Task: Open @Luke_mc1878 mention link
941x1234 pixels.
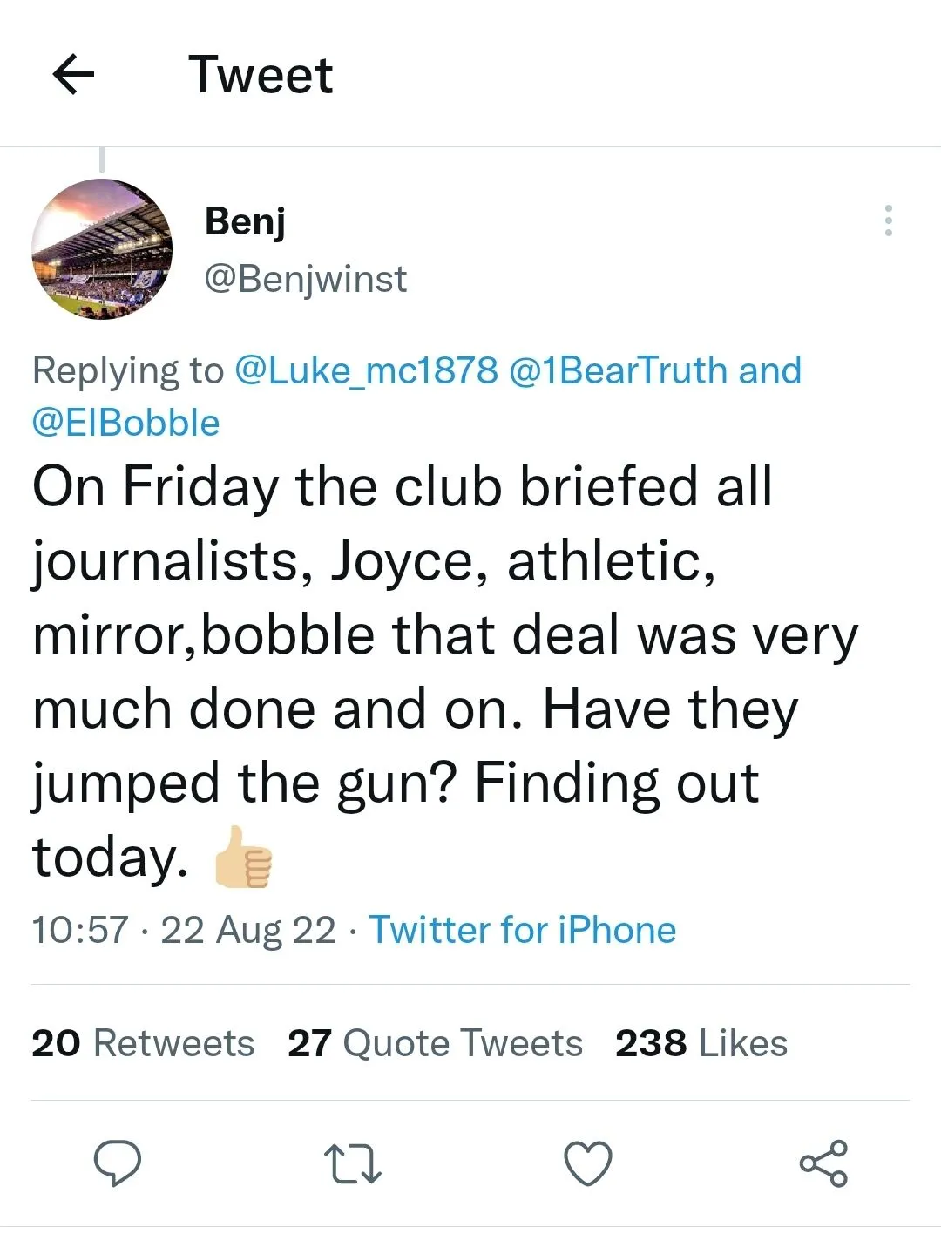Action: 366,370
